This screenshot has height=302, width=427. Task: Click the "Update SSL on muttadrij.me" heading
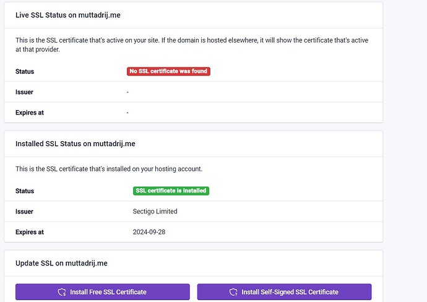click(61, 263)
